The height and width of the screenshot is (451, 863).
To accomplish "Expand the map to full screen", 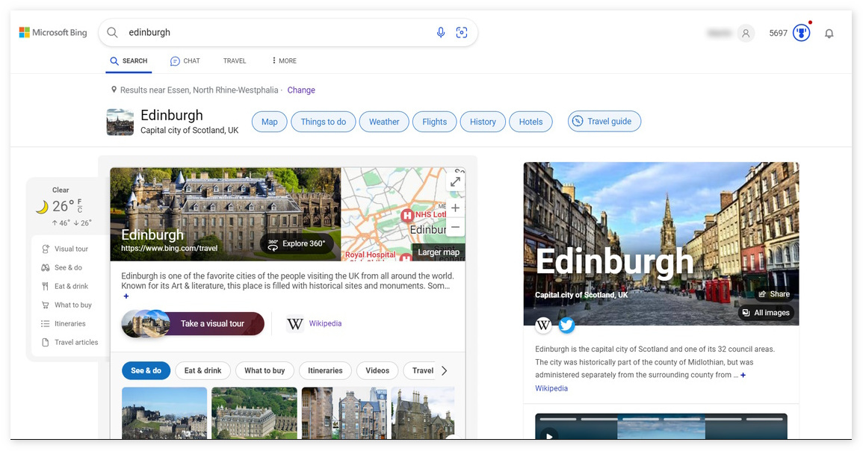I will point(455,181).
